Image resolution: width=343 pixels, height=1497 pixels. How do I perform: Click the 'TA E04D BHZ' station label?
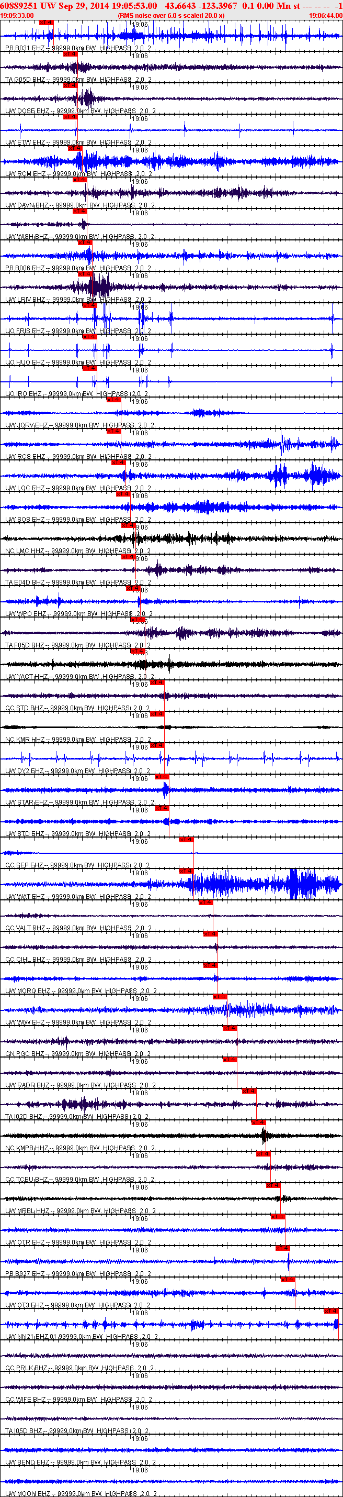pyautogui.click(x=25, y=582)
